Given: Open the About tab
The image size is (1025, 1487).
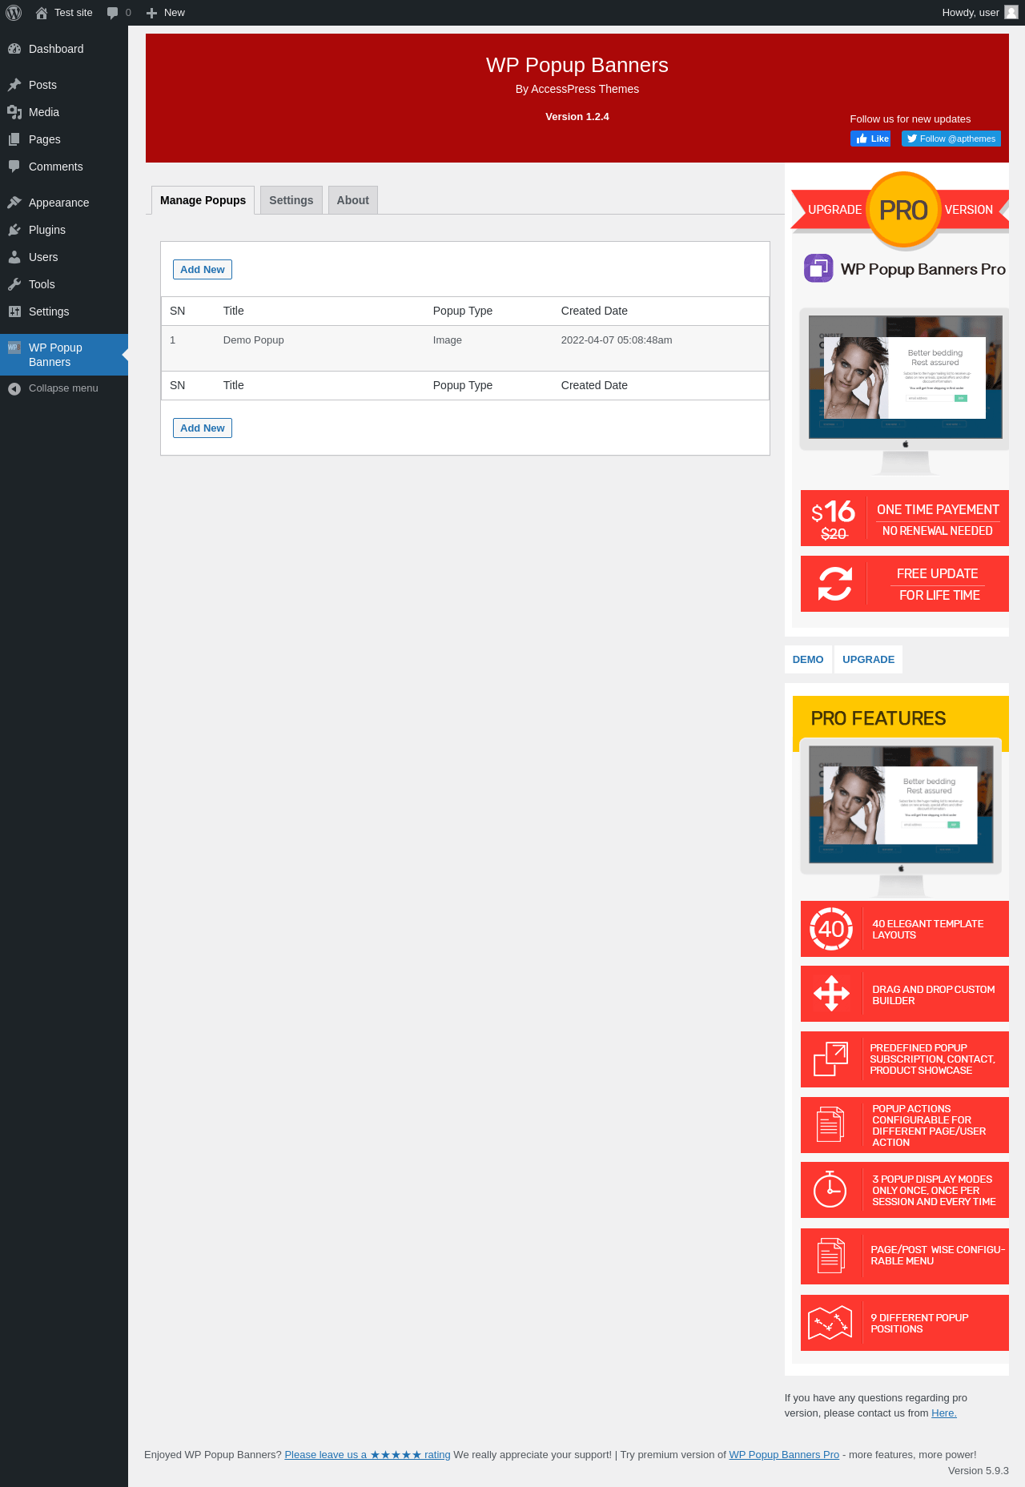Looking at the screenshot, I should [353, 200].
